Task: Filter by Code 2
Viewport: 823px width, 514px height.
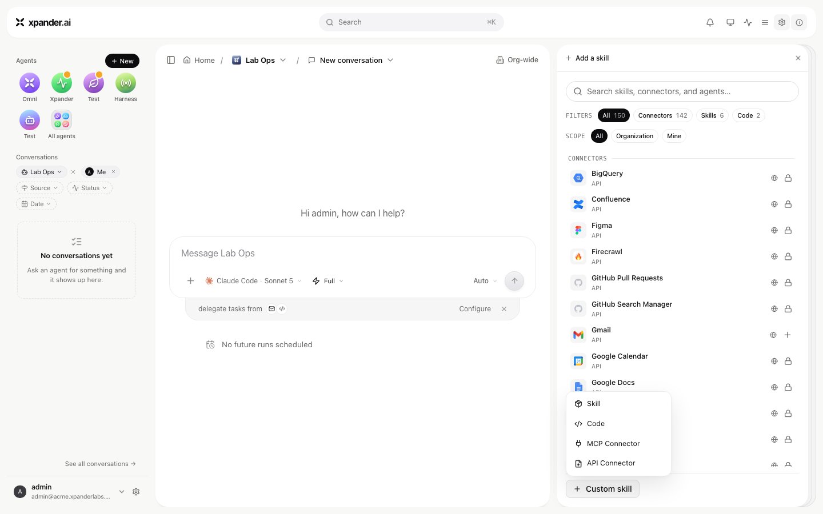Action: [x=749, y=115]
